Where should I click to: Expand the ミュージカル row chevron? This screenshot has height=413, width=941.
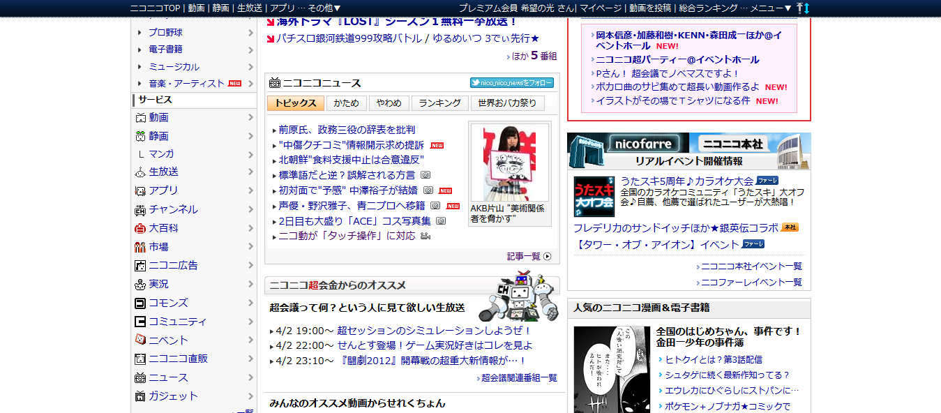click(x=250, y=67)
